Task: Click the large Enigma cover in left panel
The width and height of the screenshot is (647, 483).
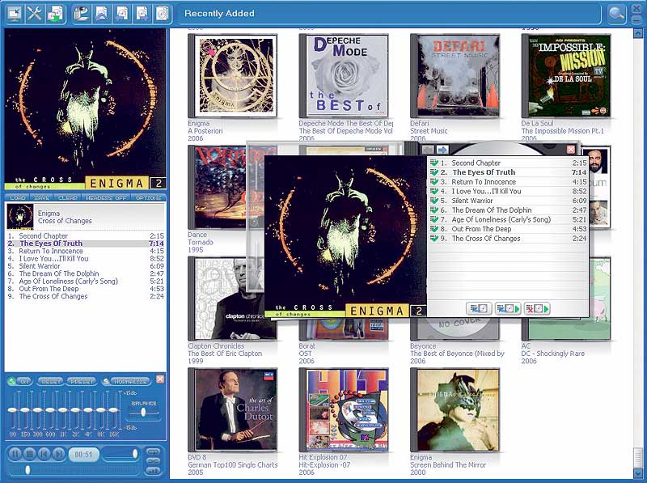Action: click(85, 109)
